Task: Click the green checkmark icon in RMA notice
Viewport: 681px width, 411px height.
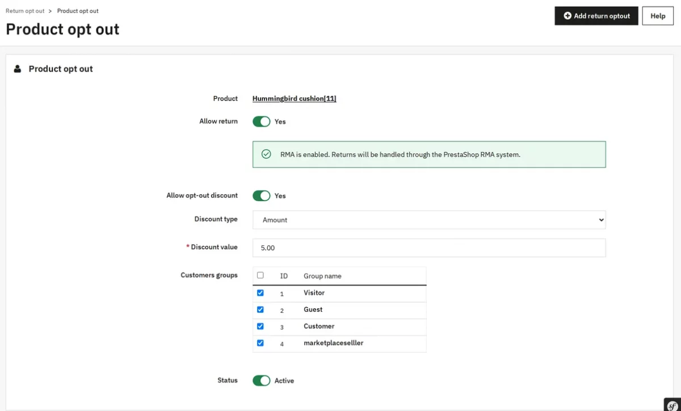Action: point(266,154)
